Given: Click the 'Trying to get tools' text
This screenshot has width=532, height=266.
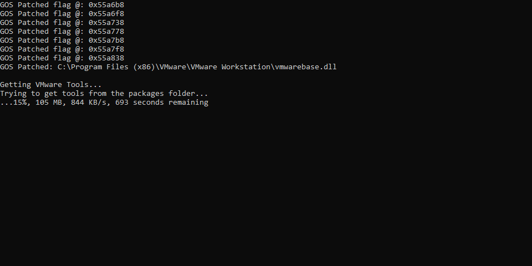Looking at the screenshot, I should click(x=42, y=94).
